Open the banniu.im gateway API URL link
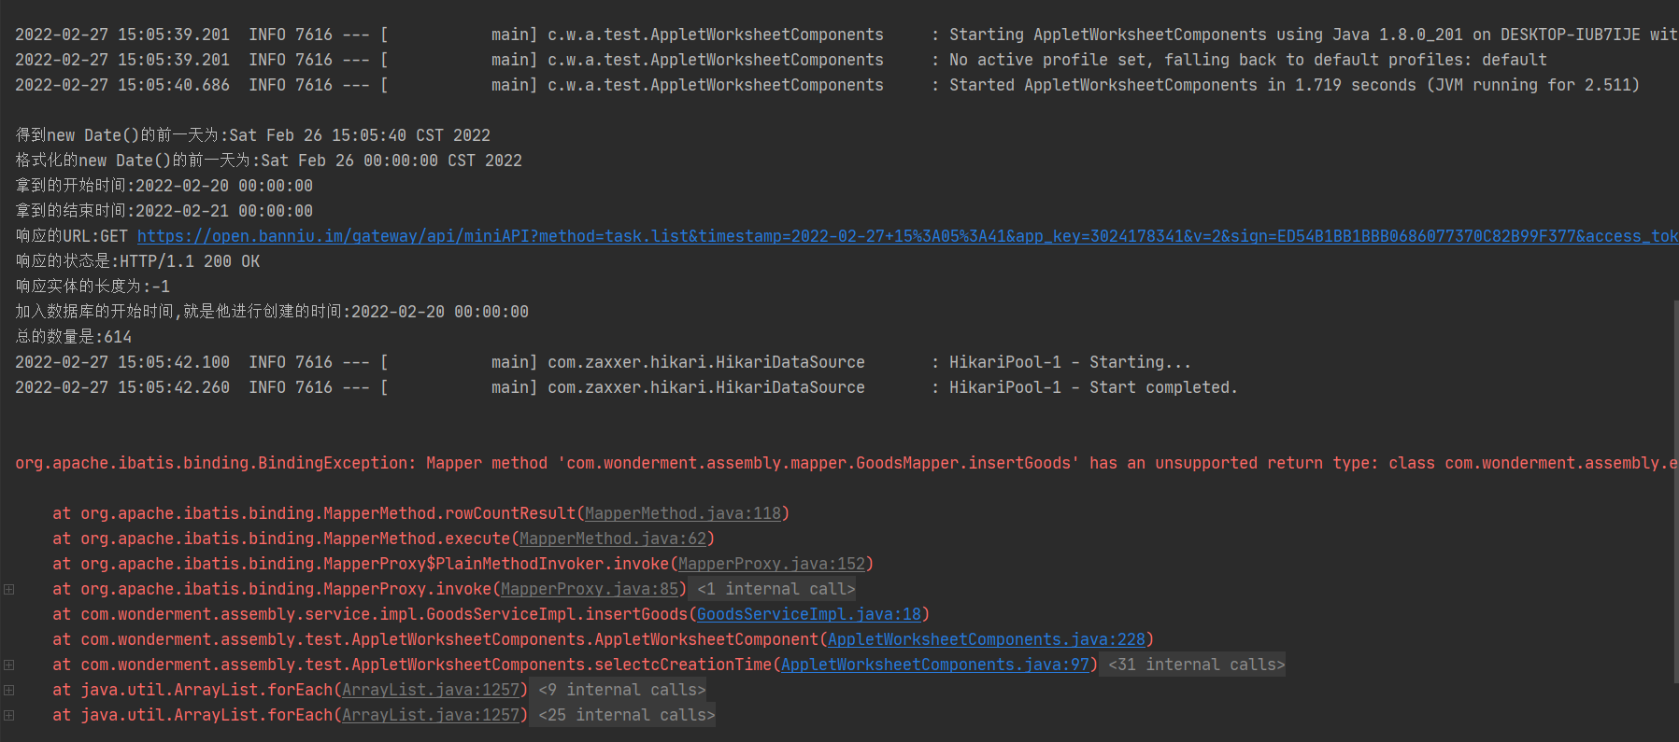The height and width of the screenshot is (742, 1679). (x=907, y=236)
